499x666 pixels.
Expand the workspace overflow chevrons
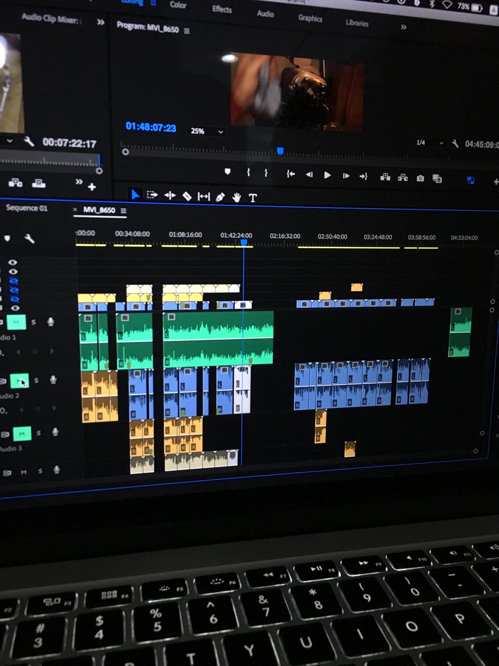pyautogui.click(x=403, y=27)
